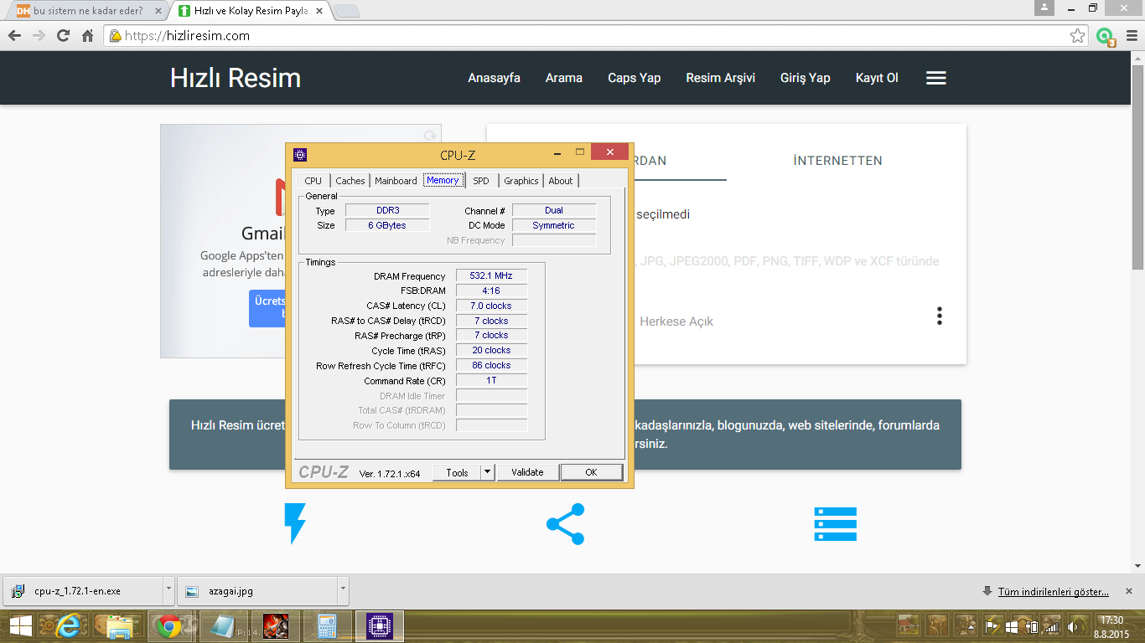Switch to the SPD tab in CPU-Z

click(481, 181)
